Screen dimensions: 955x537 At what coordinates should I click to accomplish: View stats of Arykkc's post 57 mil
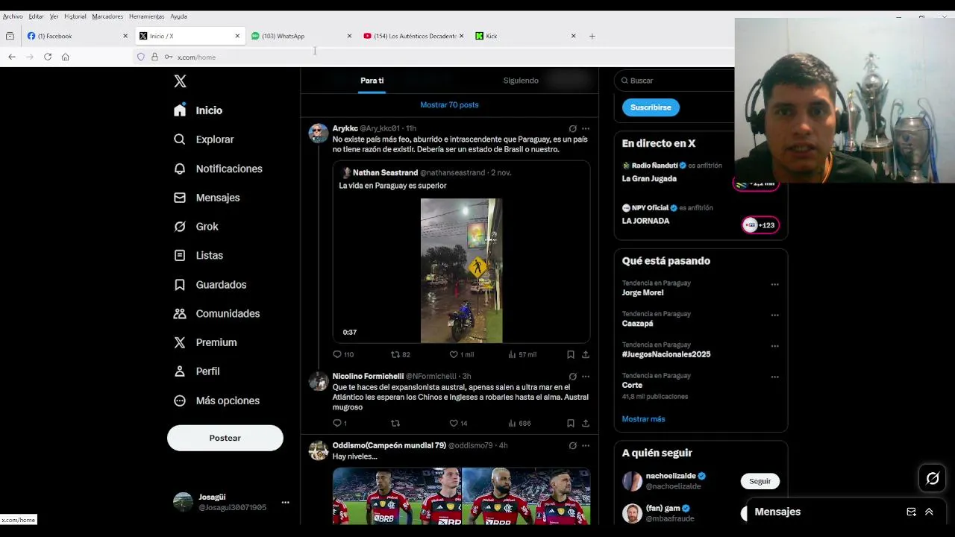click(522, 354)
